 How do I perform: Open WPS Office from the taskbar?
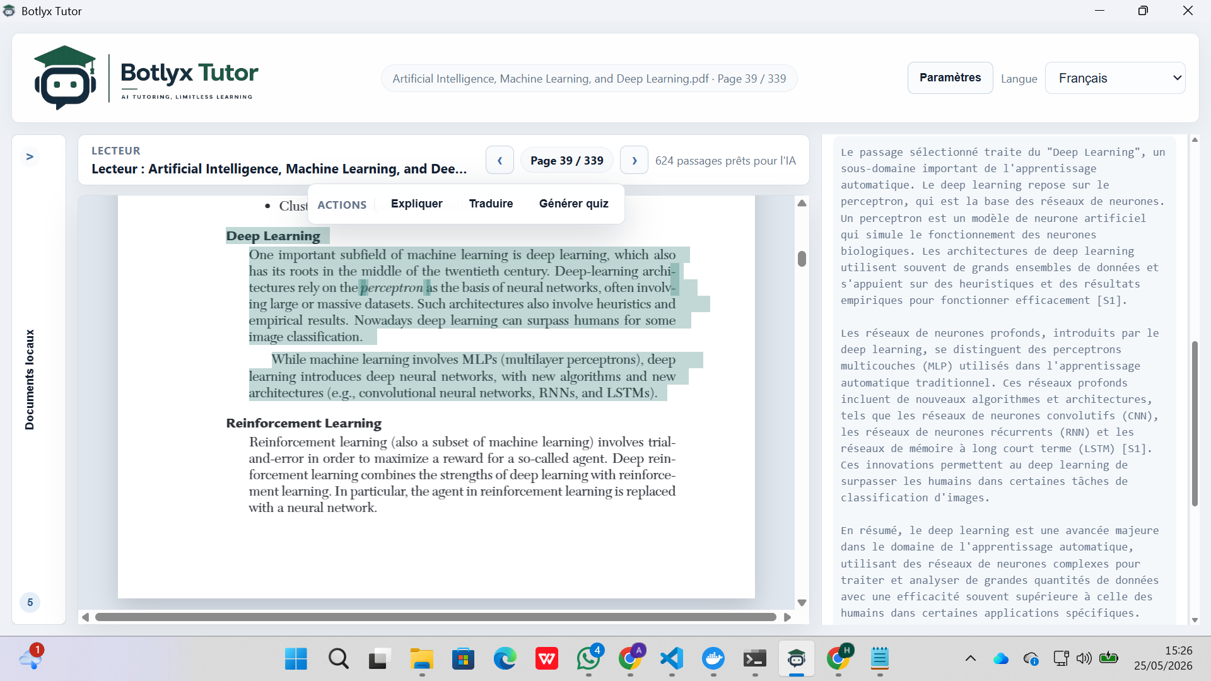click(x=546, y=659)
